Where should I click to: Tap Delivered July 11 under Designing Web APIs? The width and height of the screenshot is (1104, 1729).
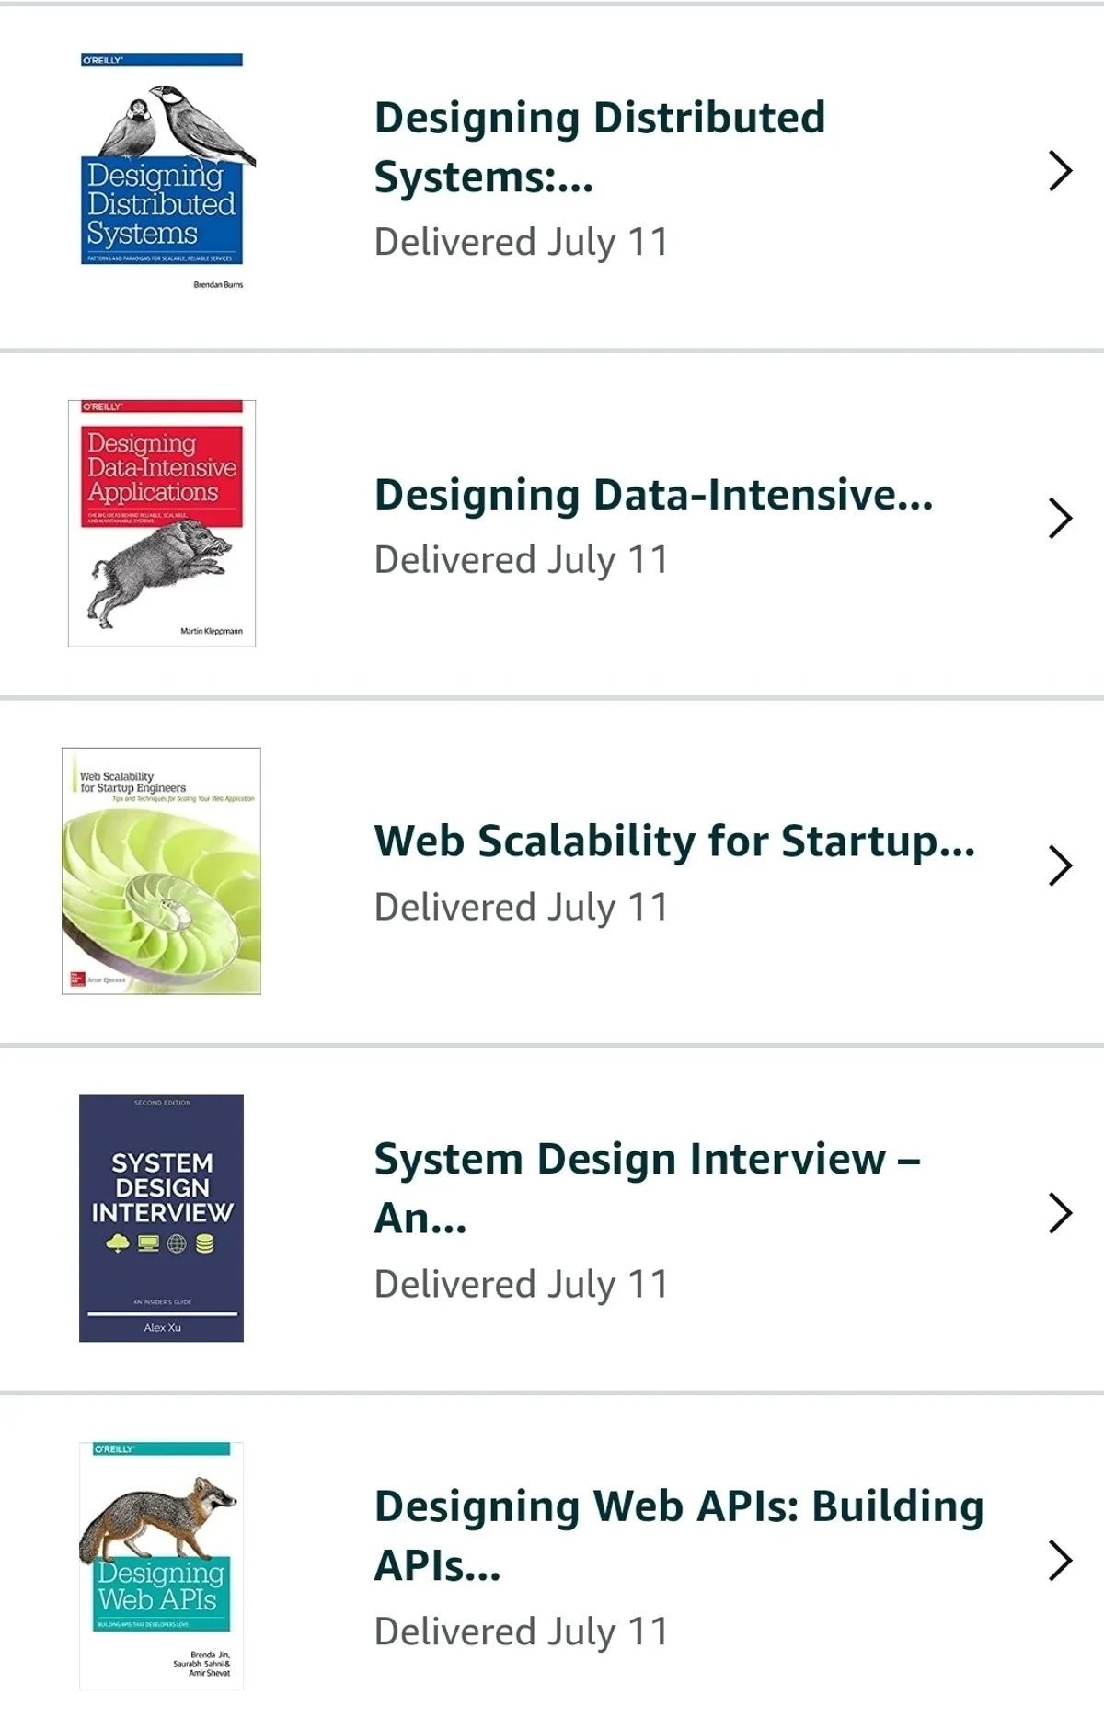pos(521,1632)
